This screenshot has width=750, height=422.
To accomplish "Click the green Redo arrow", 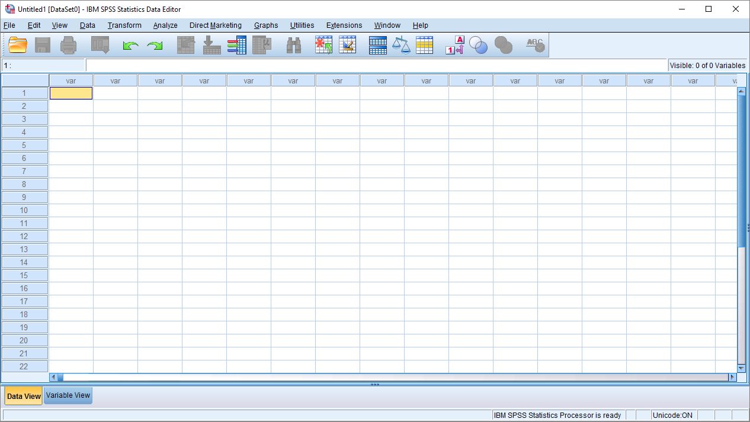I will coord(155,46).
